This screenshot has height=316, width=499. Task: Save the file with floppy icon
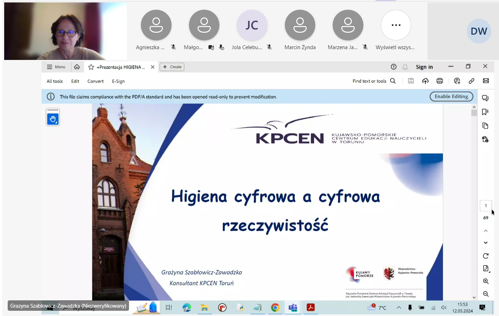pyautogui.click(x=411, y=81)
